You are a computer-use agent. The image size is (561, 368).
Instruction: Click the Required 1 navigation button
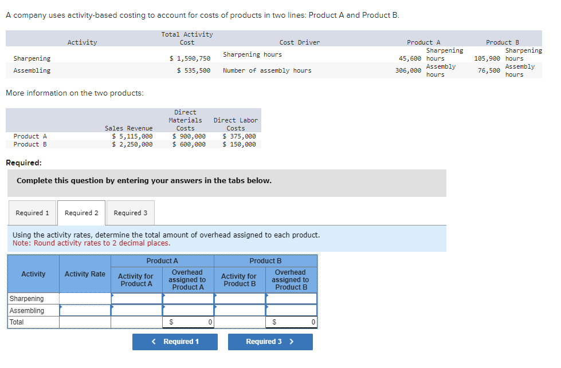(175, 342)
